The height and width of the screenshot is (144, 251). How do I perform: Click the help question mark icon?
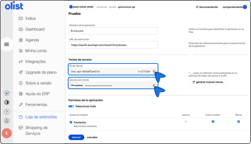[x=7, y=112]
